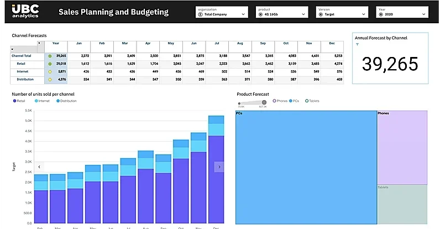Click the yellow diamond indicator for Internet
This screenshot has height=229, width=440.
click(50, 71)
